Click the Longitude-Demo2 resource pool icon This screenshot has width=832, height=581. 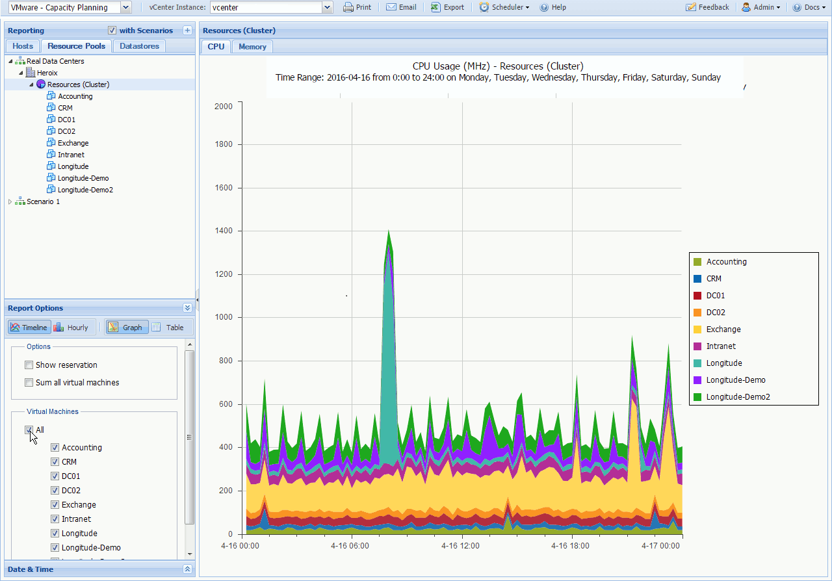[51, 190]
